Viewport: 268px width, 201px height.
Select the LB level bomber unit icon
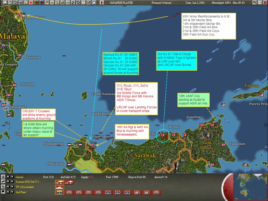69,182
